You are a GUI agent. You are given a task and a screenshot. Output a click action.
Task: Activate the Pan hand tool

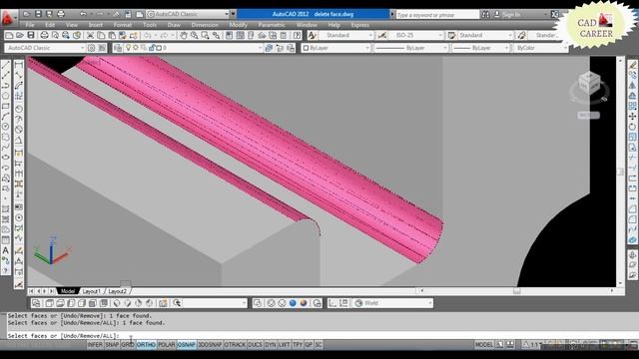click(x=184, y=36)
